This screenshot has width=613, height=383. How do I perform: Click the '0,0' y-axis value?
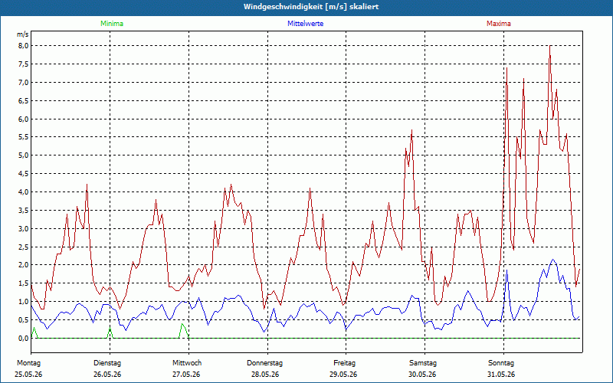point(24,338)
